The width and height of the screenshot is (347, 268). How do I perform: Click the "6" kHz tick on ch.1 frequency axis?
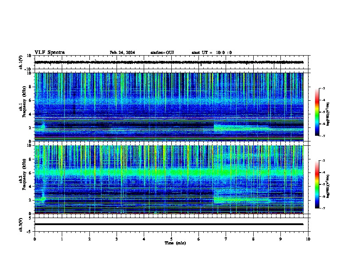[30, 100]
